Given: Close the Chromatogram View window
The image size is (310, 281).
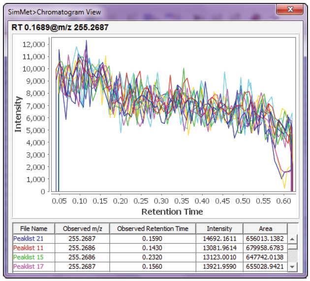Looking at the screenshot, I should coord(290,9).
